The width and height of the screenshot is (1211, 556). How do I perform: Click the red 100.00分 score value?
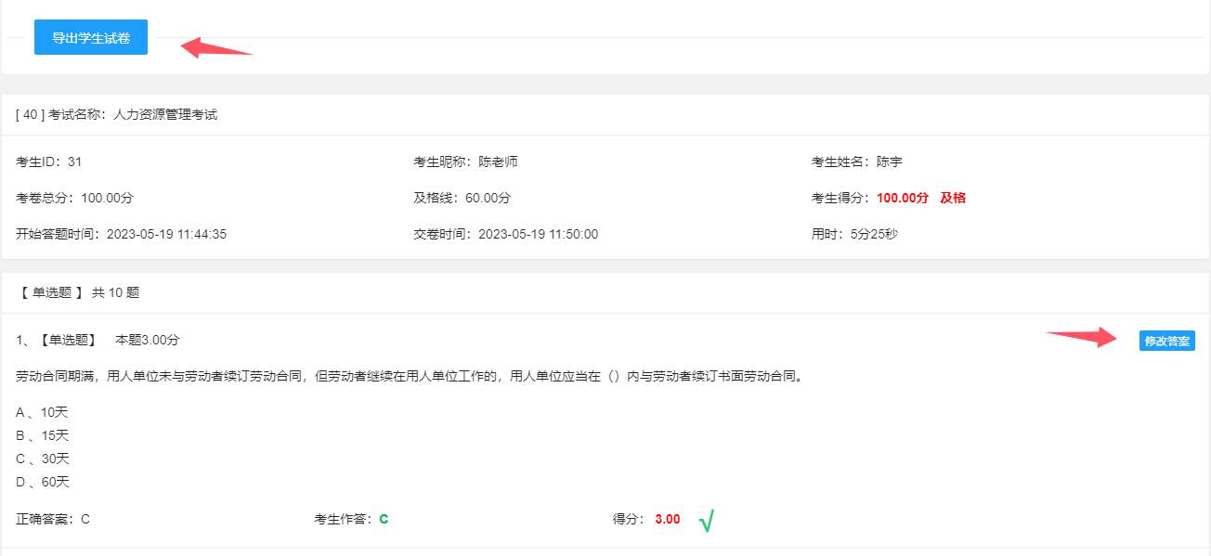pos(902,198)
